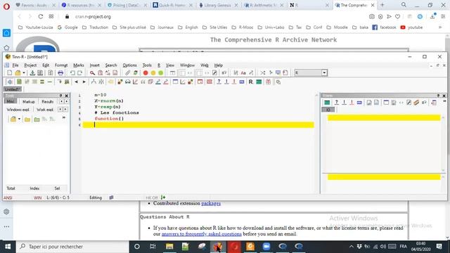Select the Work expl. tab
This screenshot has width=450, height=253.
(x=45, y=110)
